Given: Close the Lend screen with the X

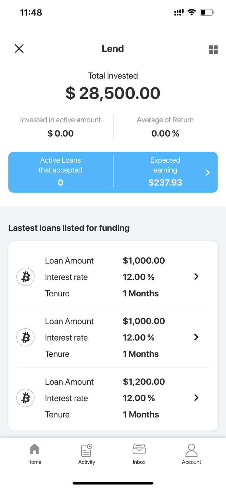Looking at the screenshot, I should pos(19,49).
